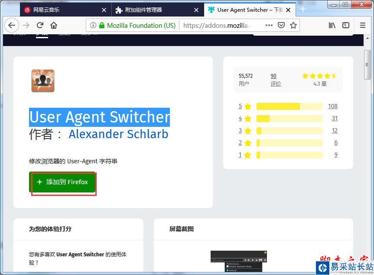Open a new tab with plus button
Screen dimensions: 374x275
coord(302,9)
